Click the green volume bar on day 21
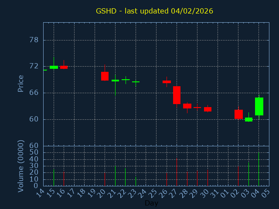Image resolution: width=279 pixels, height=209 pixels. (x=115, y=176)
